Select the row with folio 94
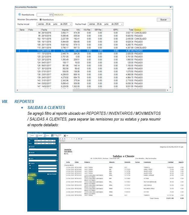This screenshot has width=189, height=215. (x=92, y=33)
